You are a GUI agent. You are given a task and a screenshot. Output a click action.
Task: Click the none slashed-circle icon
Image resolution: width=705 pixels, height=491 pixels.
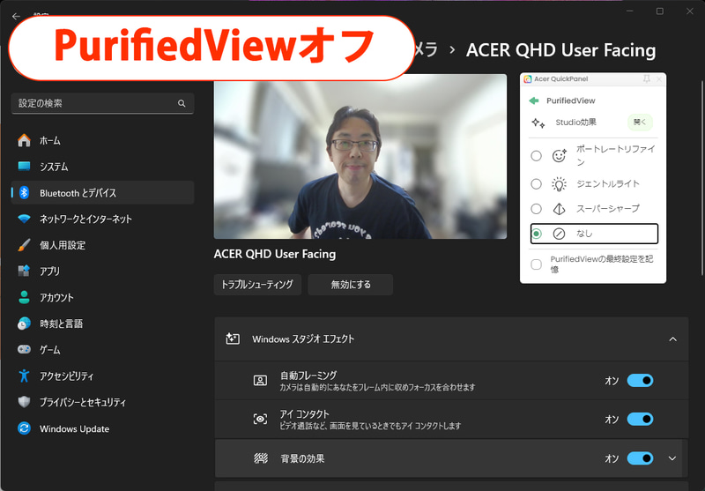pos(559,234)
